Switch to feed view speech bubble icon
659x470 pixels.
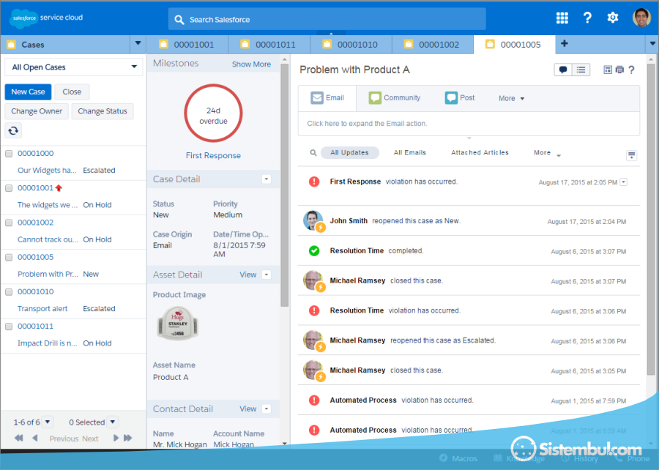click(563, 70)
